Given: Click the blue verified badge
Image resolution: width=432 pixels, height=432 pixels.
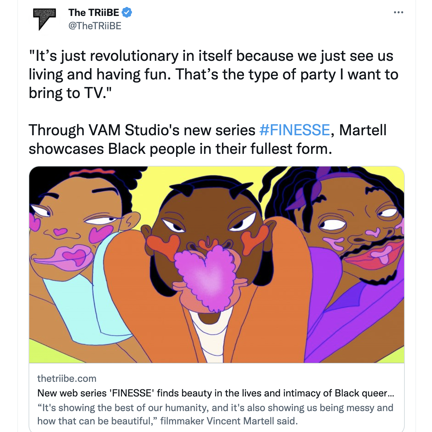Looking at the screenshot, I should 127,13.
